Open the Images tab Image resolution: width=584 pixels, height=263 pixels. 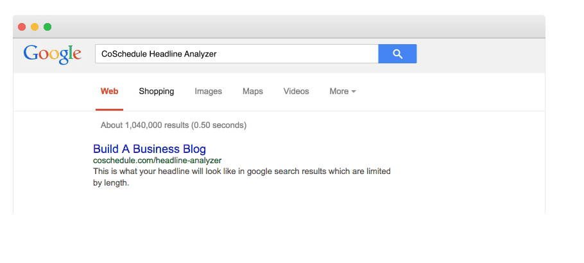coord(208,92)
